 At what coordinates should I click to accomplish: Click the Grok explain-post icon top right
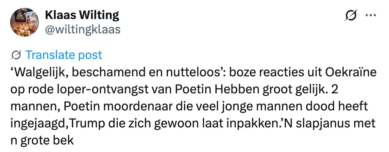click(351, 15)
